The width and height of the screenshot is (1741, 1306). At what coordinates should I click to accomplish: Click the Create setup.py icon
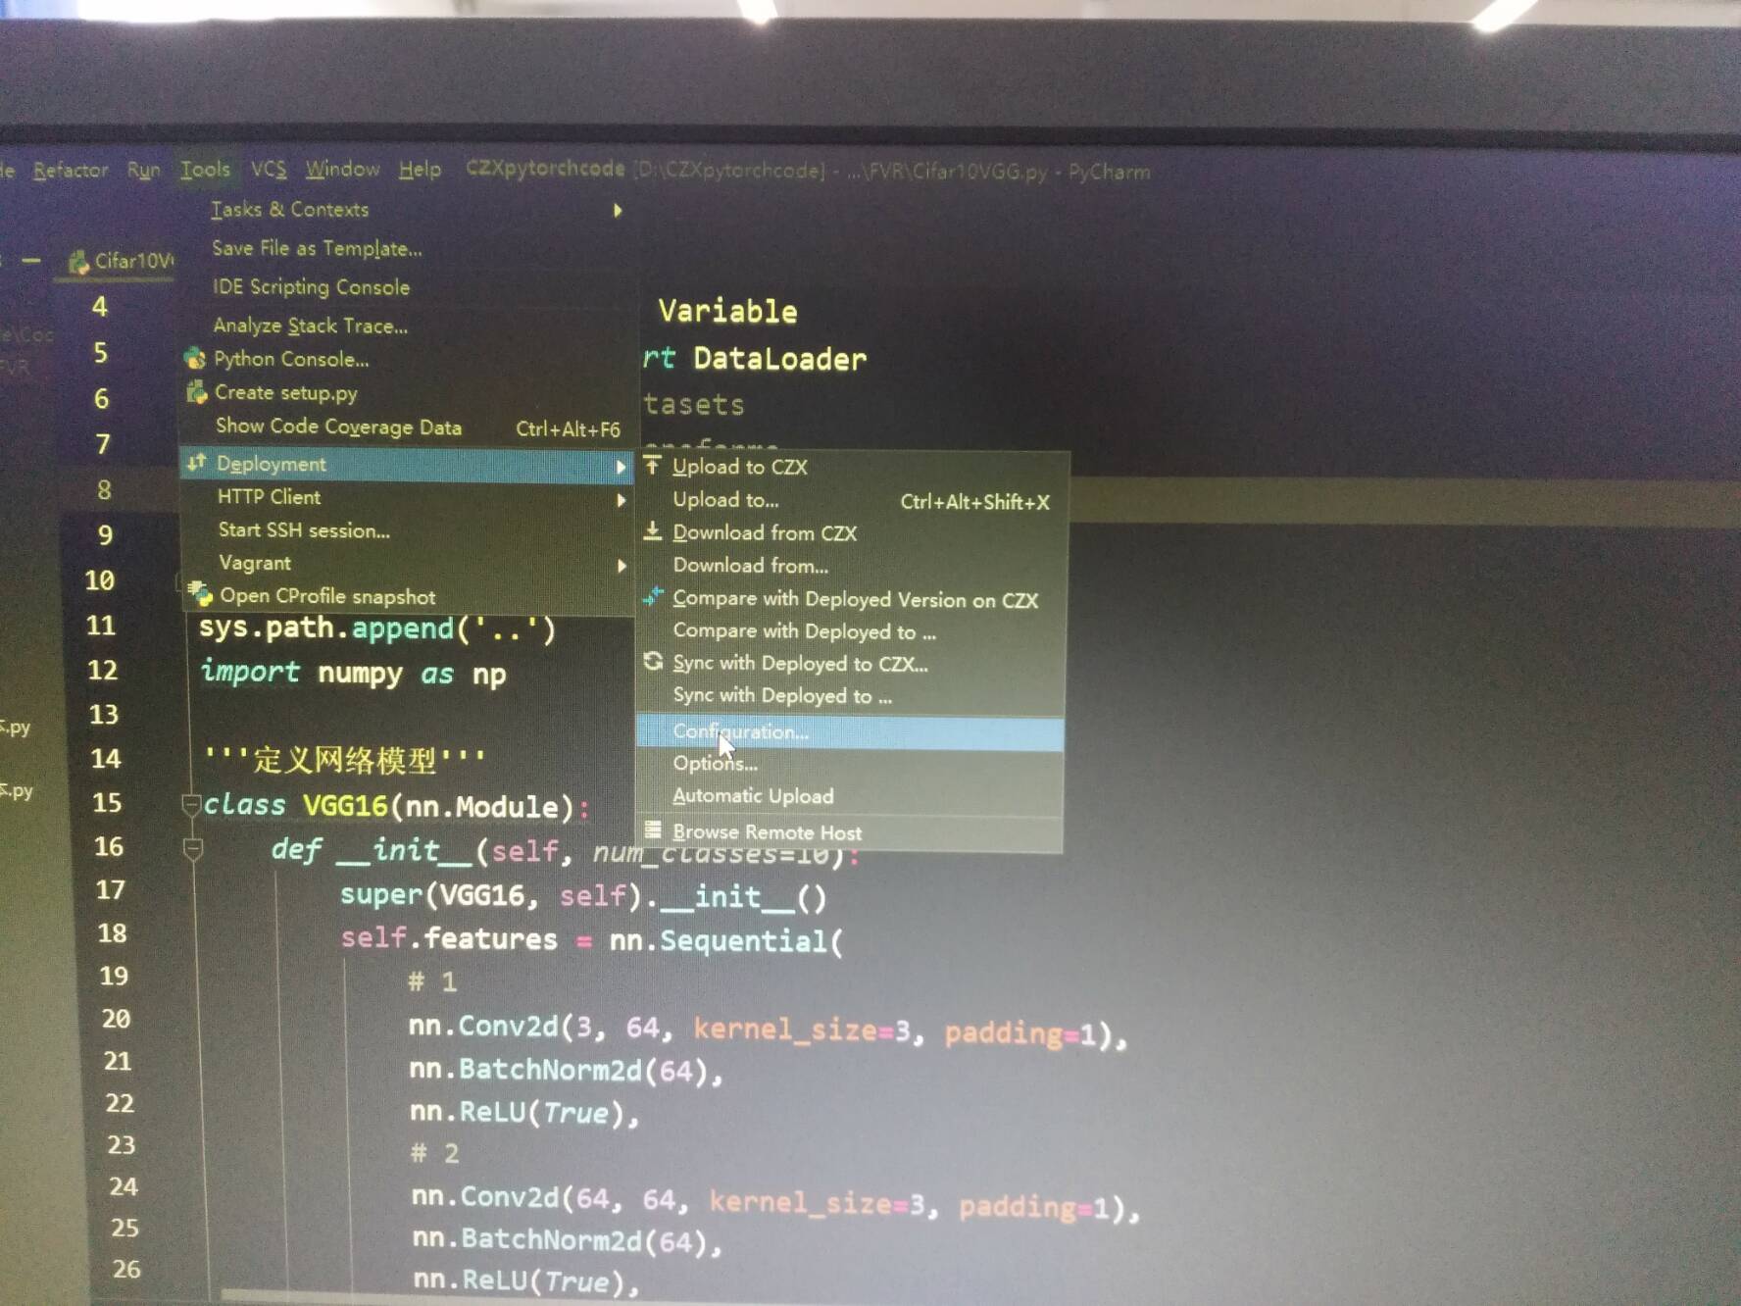coord(196,392)
